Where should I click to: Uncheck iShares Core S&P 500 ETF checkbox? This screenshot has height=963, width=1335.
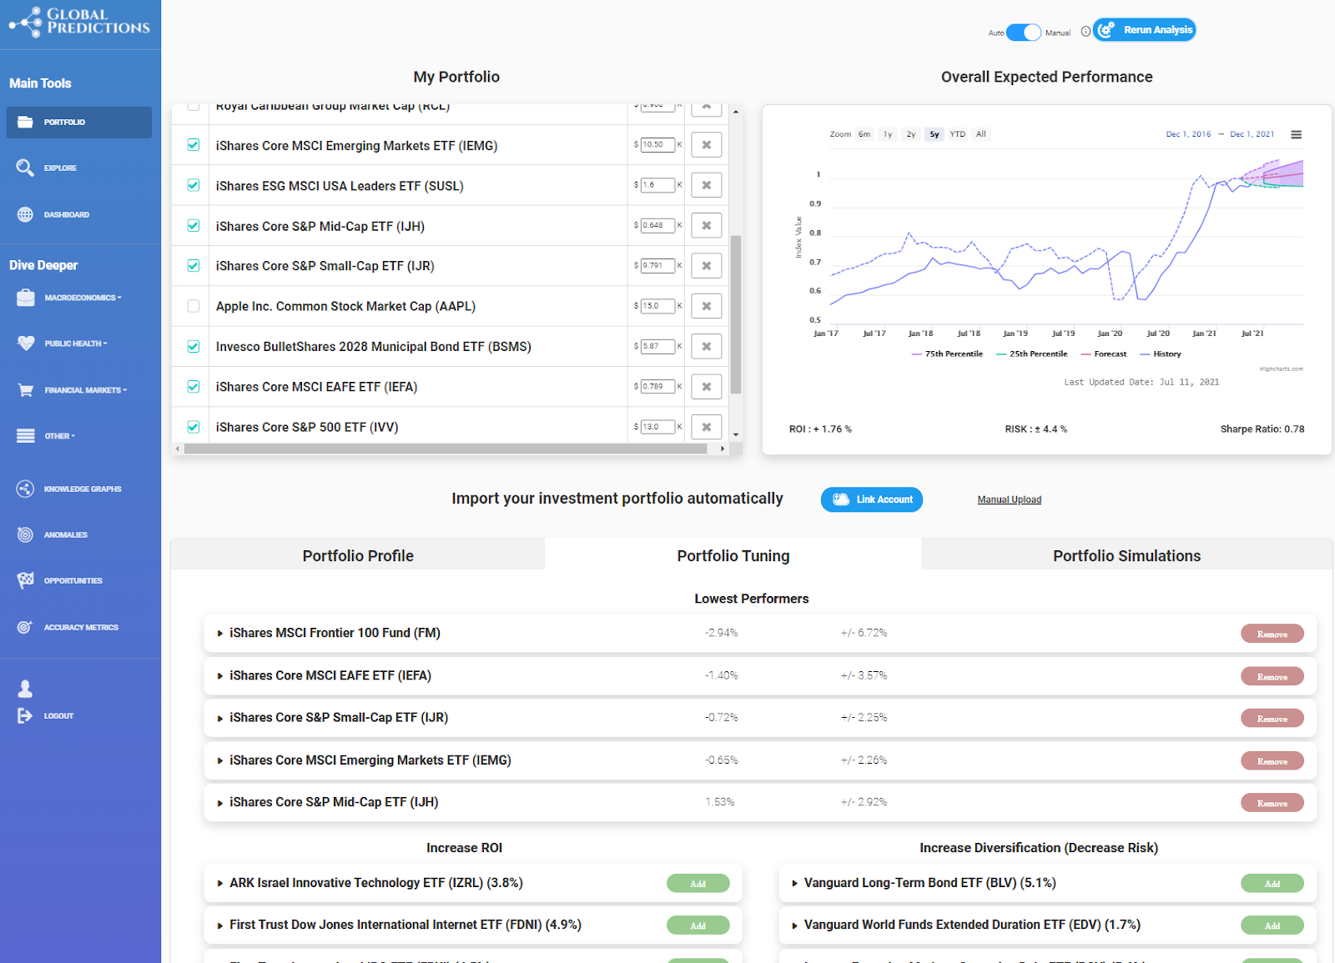(x=194, y=427)
